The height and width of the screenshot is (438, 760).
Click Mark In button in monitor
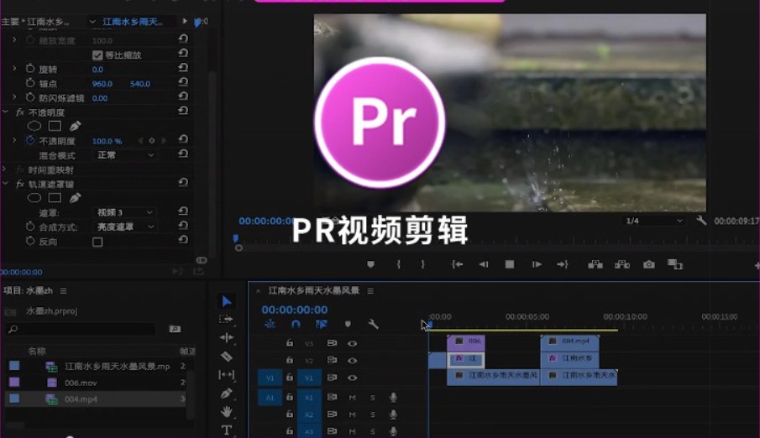point(398,264)
